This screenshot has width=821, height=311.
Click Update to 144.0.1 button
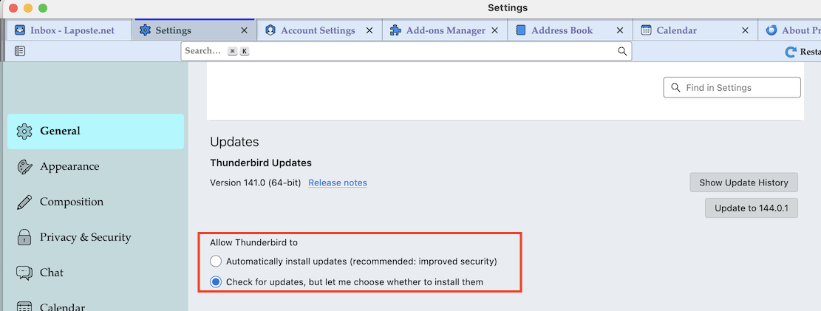pyautogui.click(x=752, y=208)
